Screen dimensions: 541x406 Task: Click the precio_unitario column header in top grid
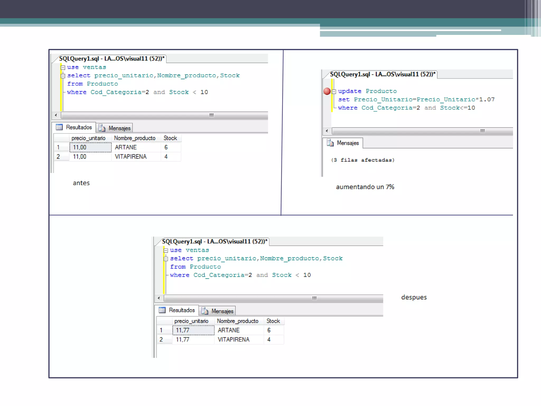click(x=88, y=138)
